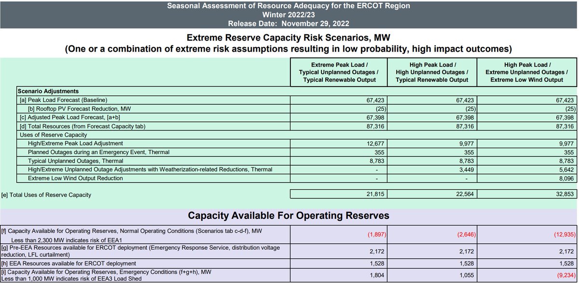Click total uses value 21,815
Screen dimensions: 579x283
[374, 194]
